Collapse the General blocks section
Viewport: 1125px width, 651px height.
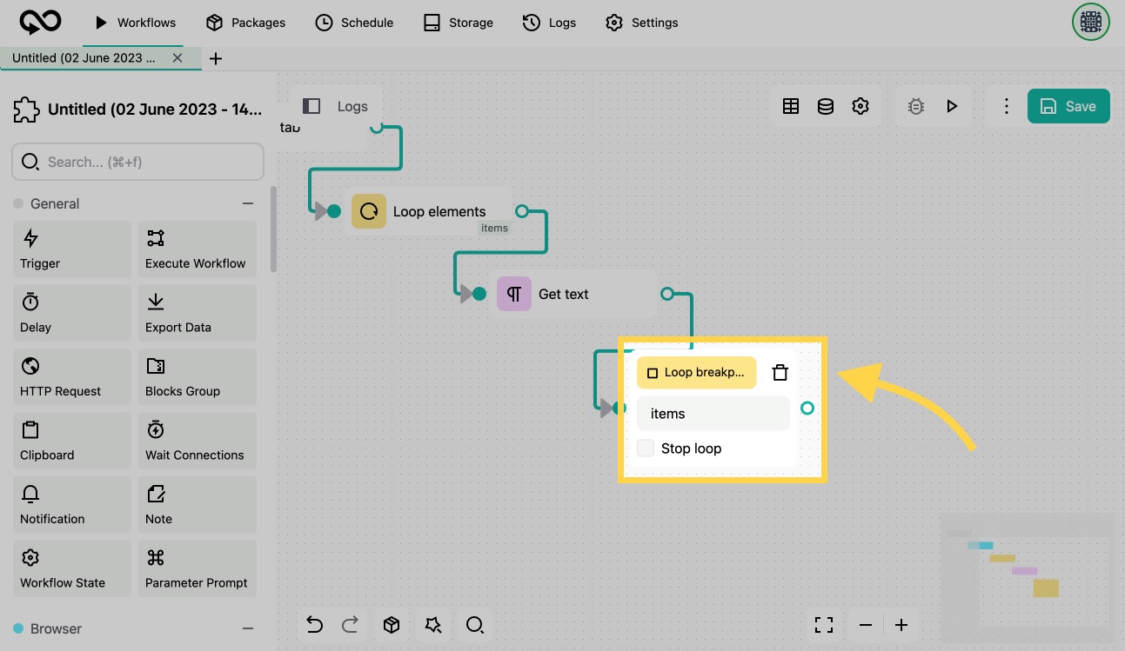(x=248, y=203)
